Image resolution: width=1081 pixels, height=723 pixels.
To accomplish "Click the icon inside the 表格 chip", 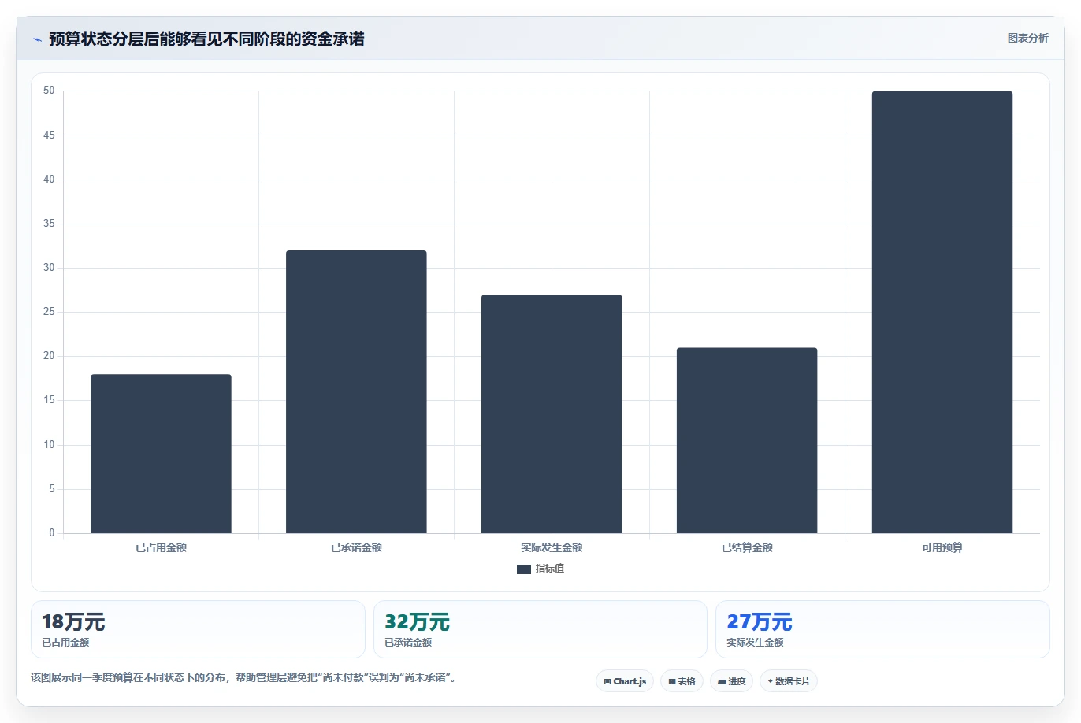I will coord(672,682).
